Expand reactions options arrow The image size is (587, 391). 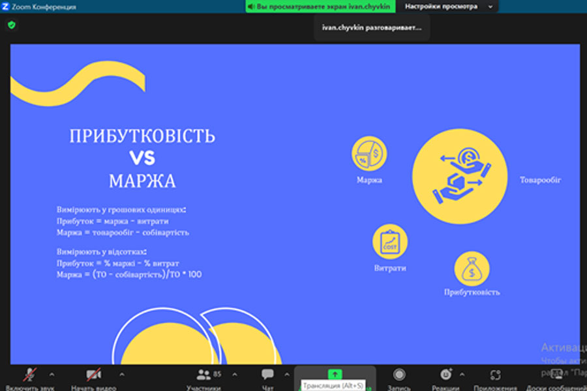click(462, 374)
